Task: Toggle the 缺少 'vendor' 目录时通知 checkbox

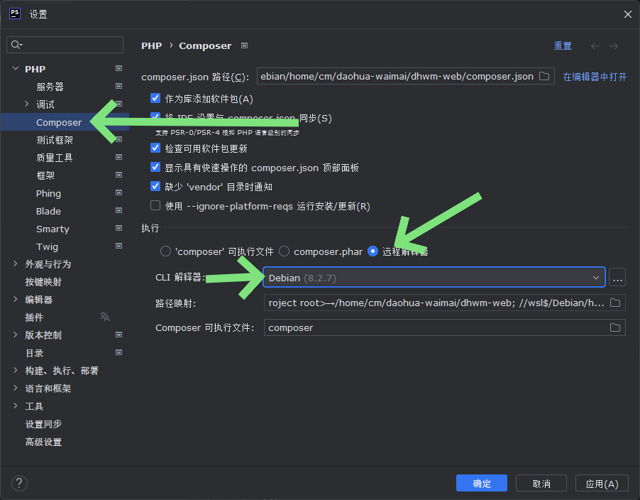Action: [x=155, y=186]
